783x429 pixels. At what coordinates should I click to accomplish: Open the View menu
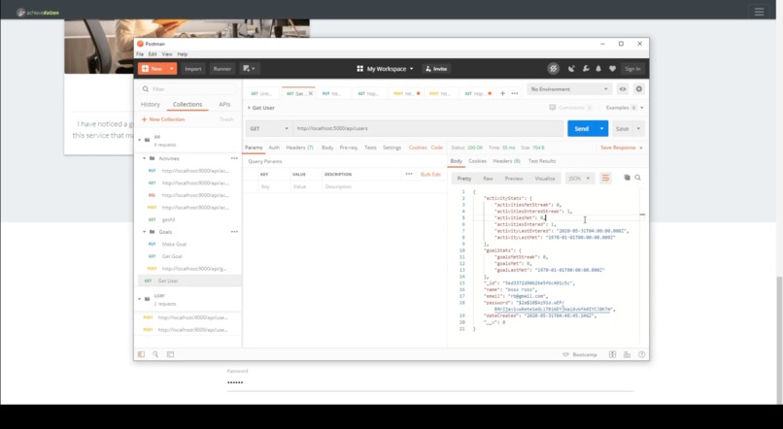[167, 54]
